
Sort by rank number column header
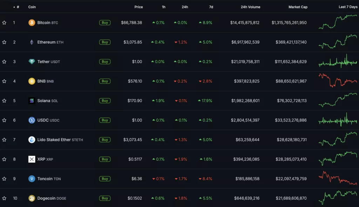coord(16,7)
